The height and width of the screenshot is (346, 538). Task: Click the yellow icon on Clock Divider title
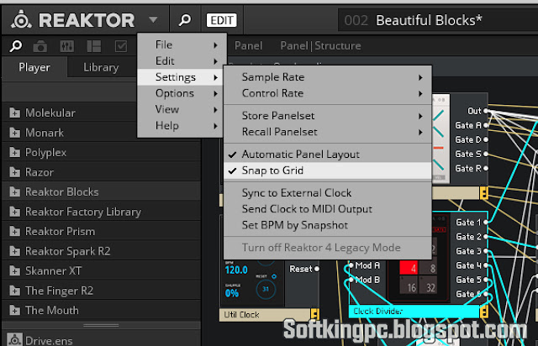pos(484,312)
